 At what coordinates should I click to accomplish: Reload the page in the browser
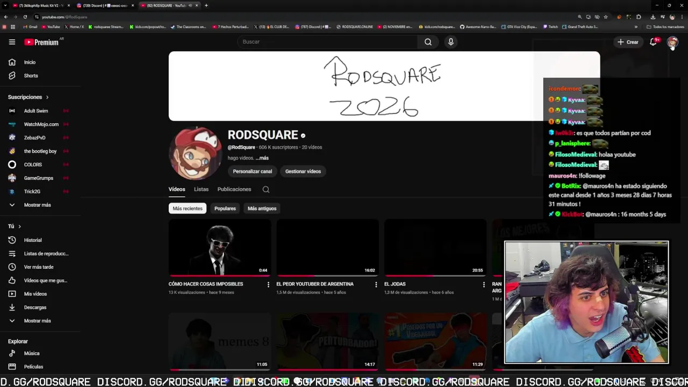click(25, 17)
